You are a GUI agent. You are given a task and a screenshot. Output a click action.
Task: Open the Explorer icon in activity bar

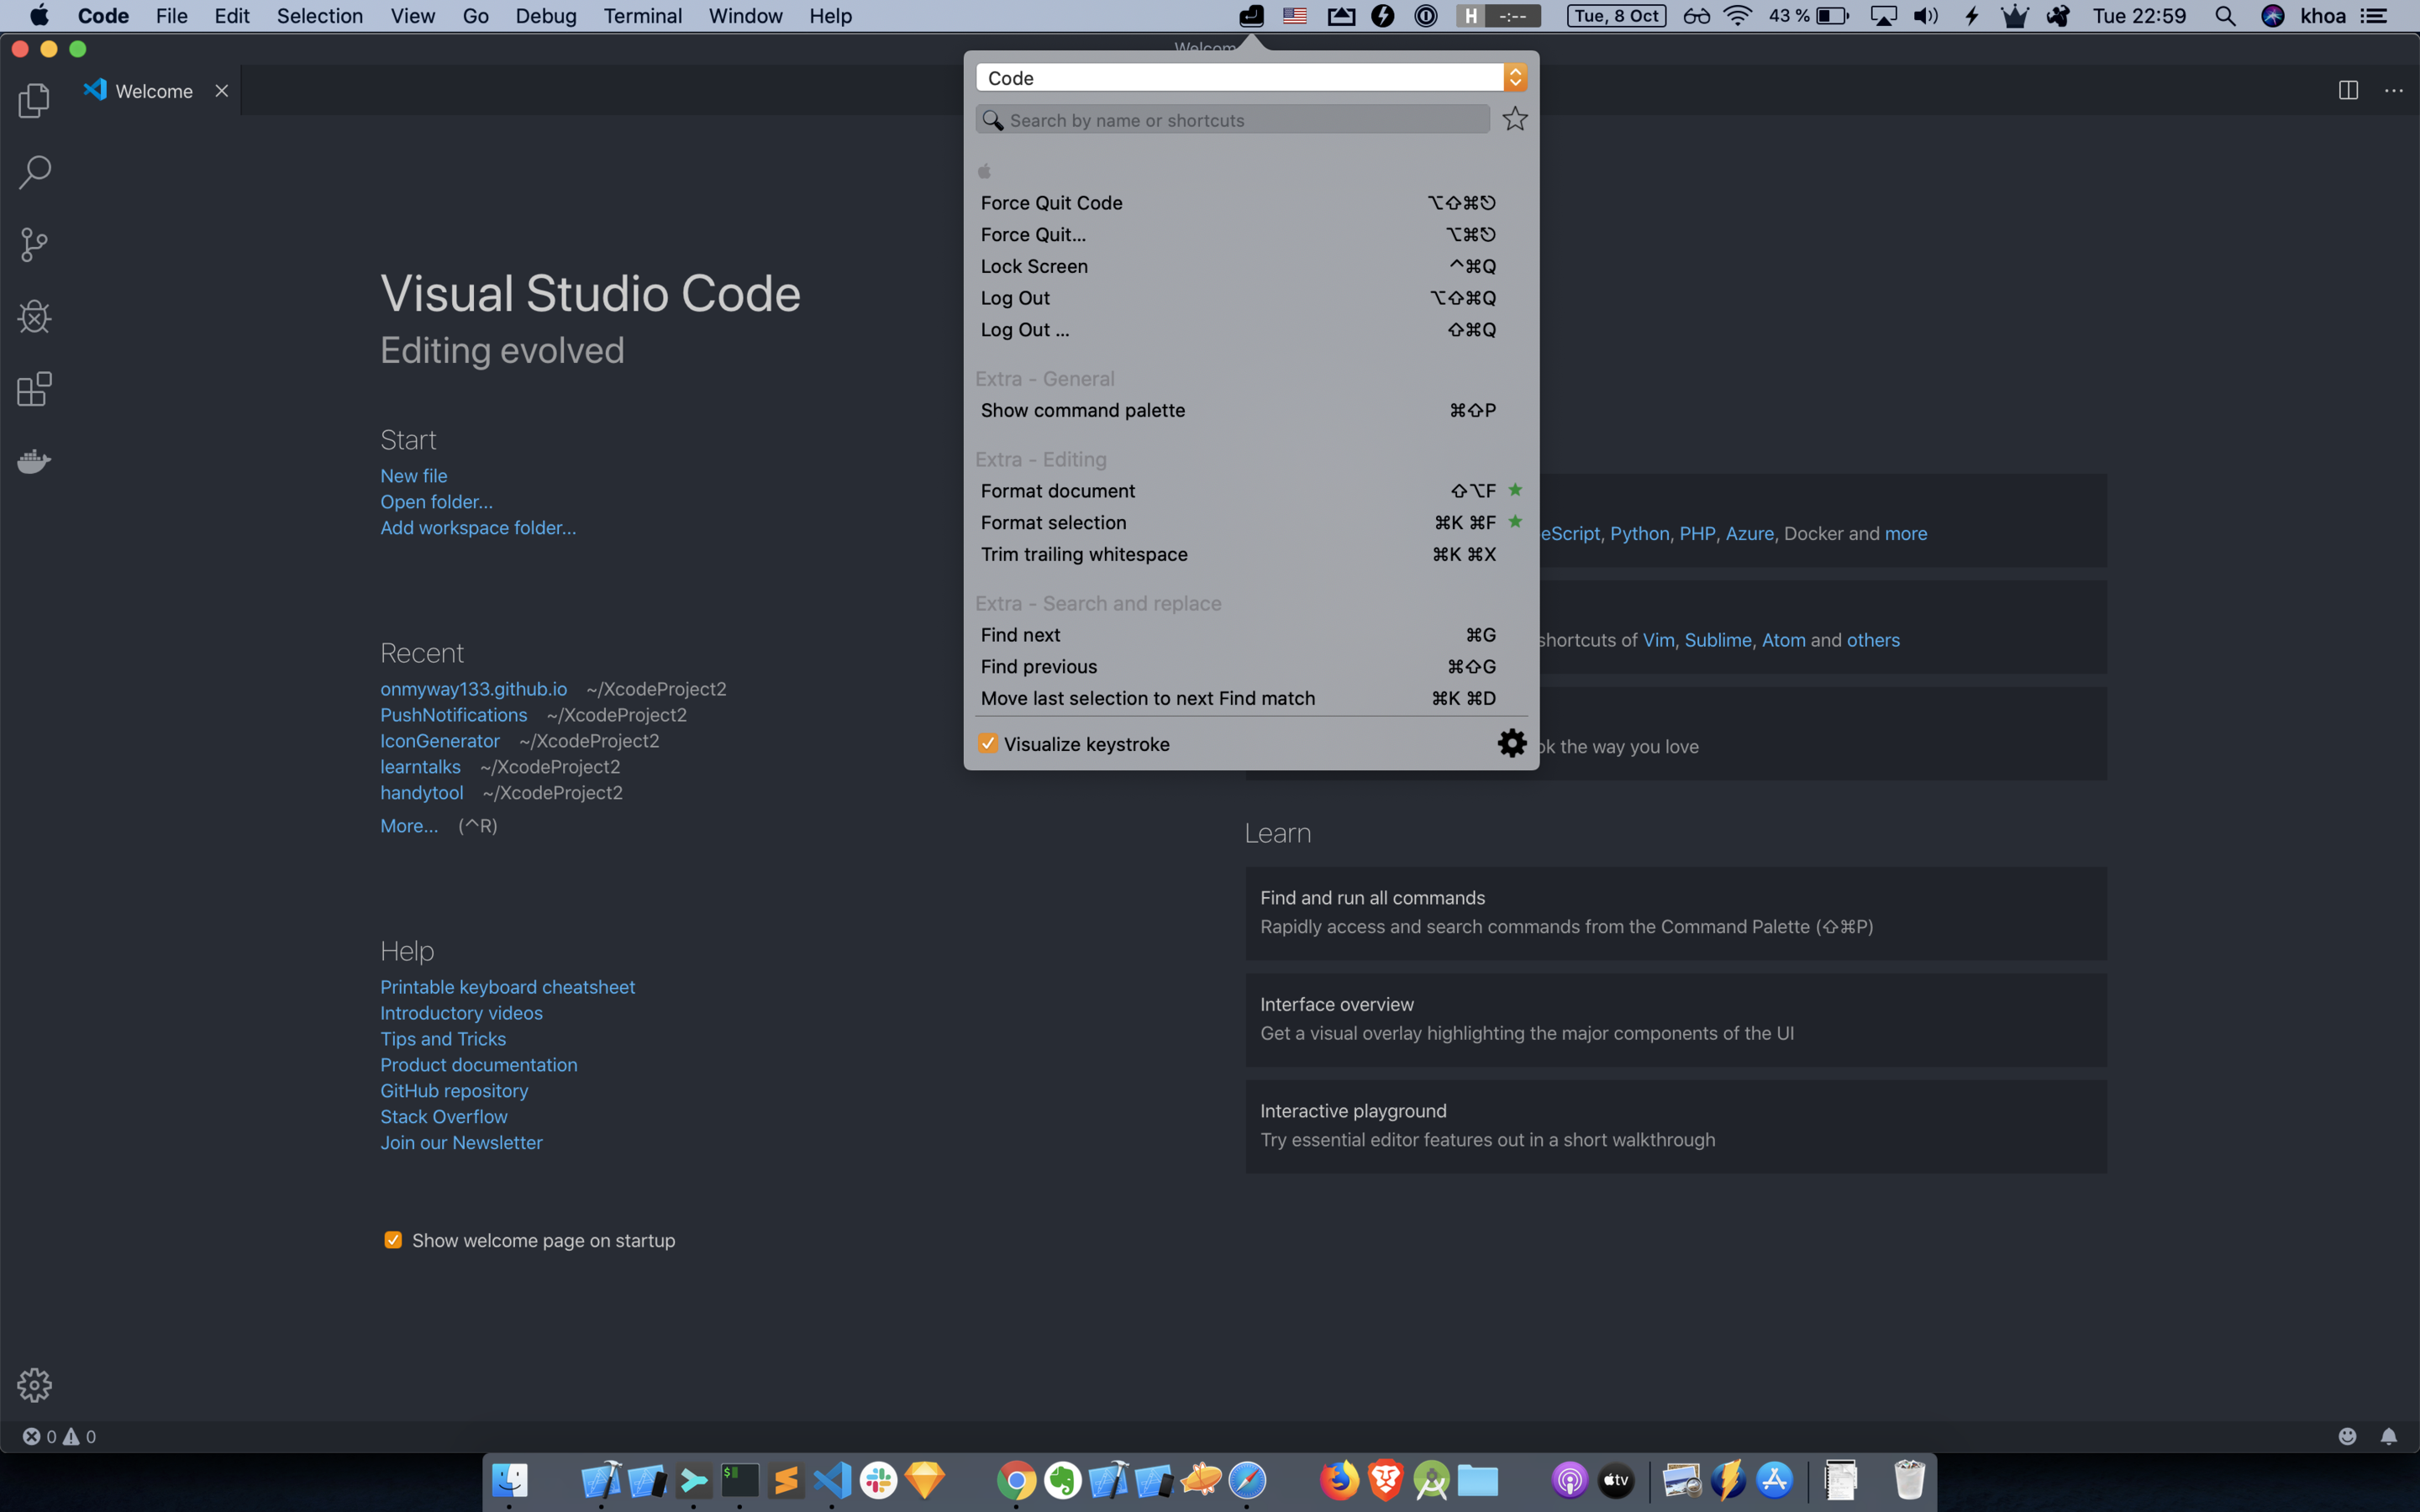(34, 100)
